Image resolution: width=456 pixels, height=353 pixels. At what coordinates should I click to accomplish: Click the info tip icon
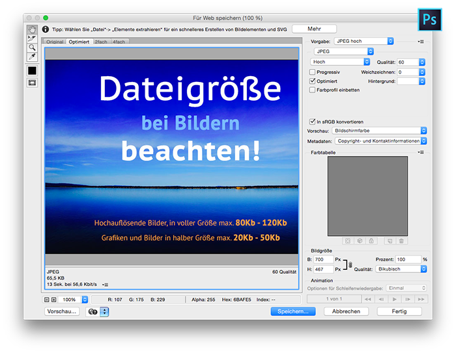46,29
